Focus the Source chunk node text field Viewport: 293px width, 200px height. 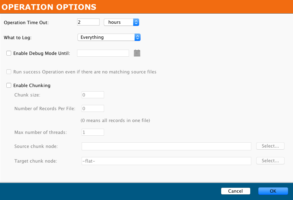[x=166, y=146]
